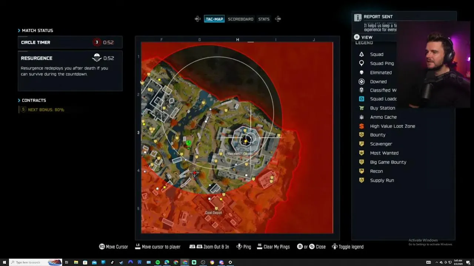This screenshot has height=266, width=474.
Task: Click the Next Bonus 80% contract text
Action: tap(46, 110)
